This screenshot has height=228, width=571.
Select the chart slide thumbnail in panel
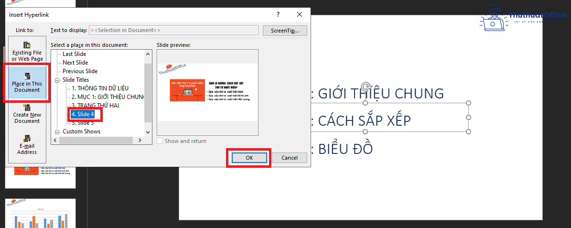pos(40,214)
